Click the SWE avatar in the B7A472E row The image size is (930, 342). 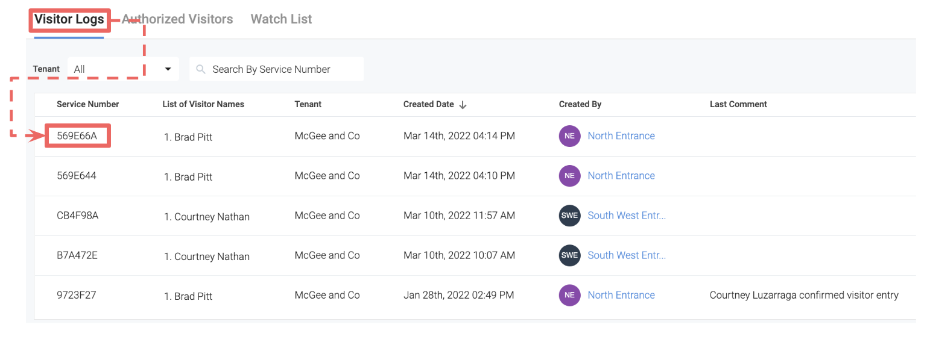click(569, 255)
